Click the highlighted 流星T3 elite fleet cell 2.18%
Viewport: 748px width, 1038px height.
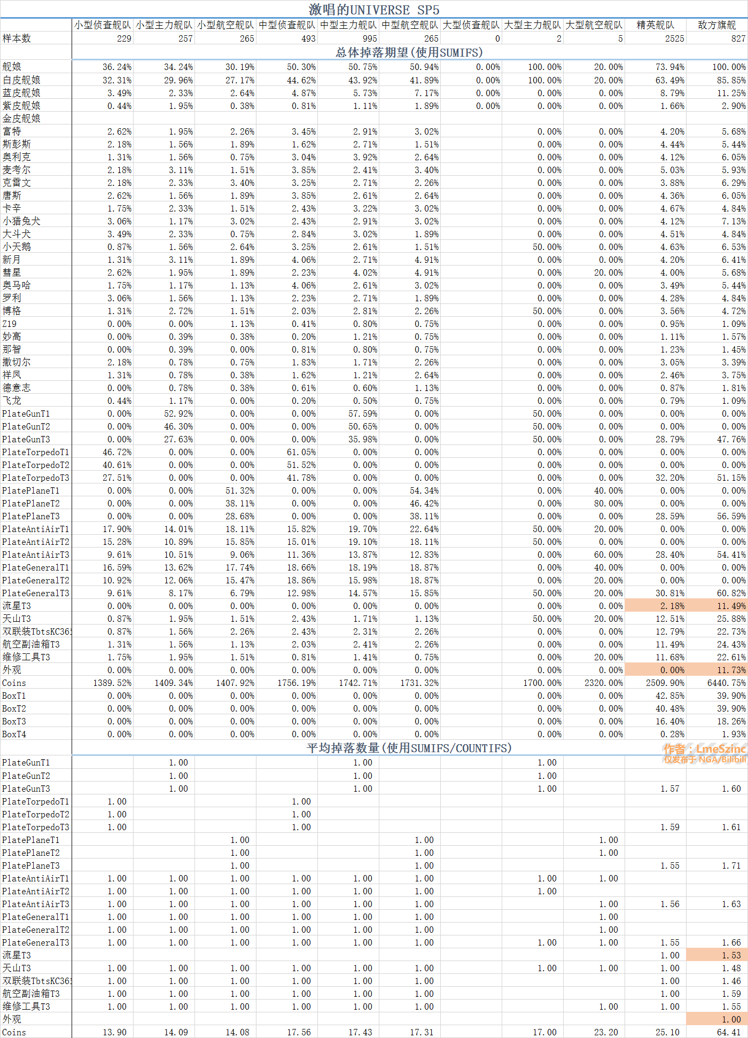[656, 606]
